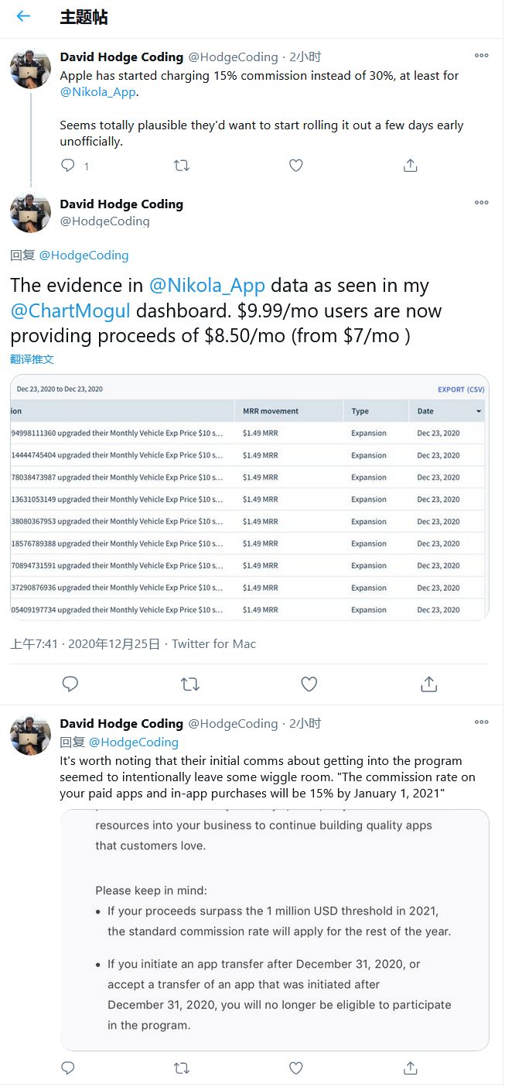Open the Apple program email screenshot
Image resolution: width=505 pixels, height=1087 pixels.
[x=275, y=929]
